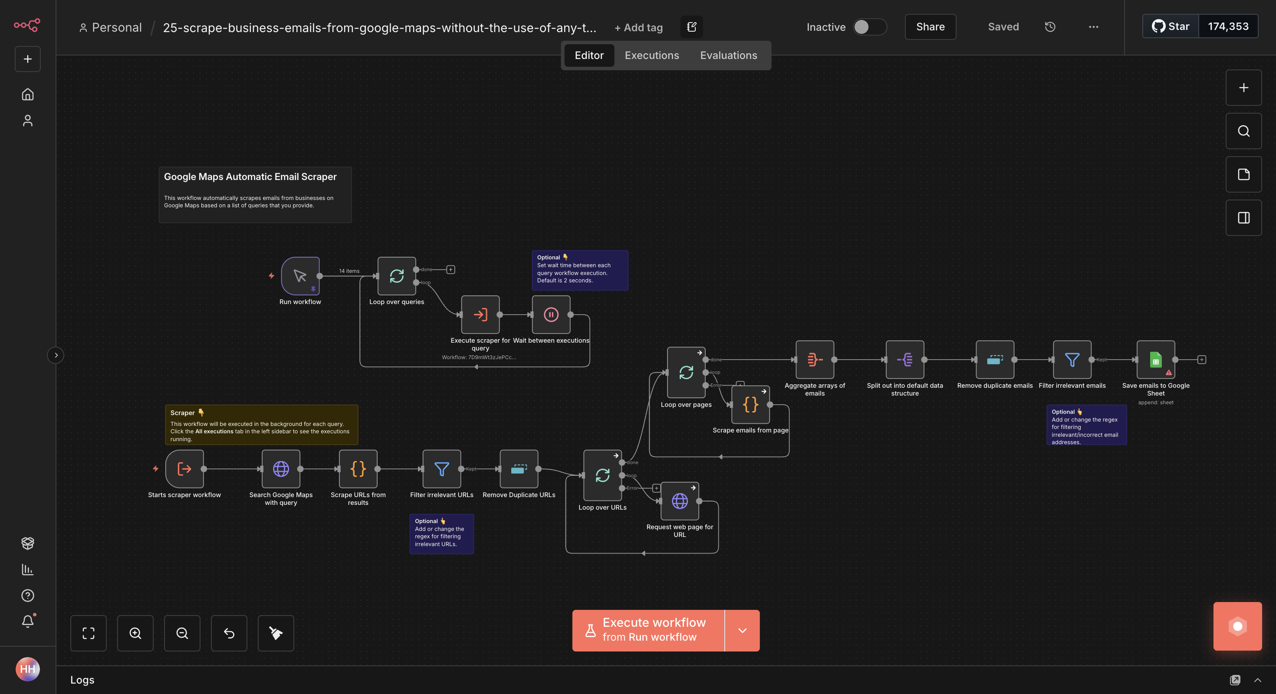Expand the left sidebar with chevron
Image resolution: width=1276 pixels, height=694 pixels.
56,355
